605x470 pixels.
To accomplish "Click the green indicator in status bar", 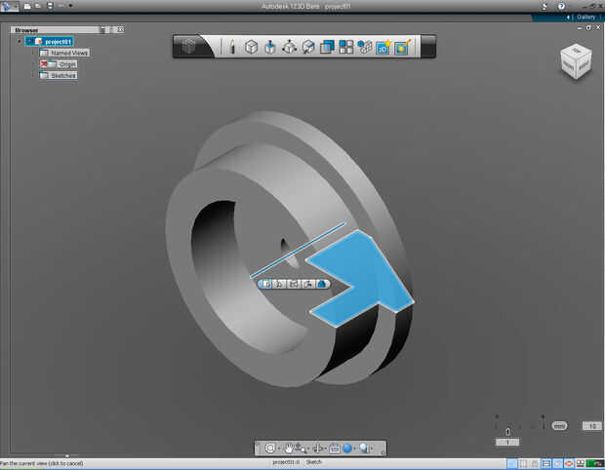I will [594, 463].
